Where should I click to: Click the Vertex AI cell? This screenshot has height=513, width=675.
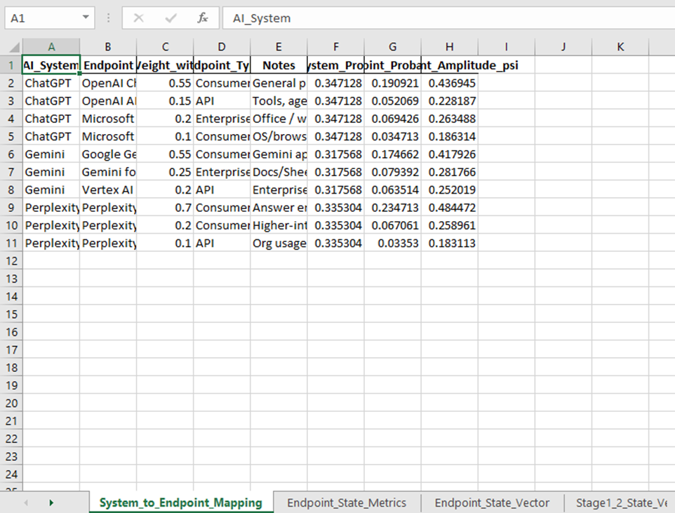click(x=108, y=190)
